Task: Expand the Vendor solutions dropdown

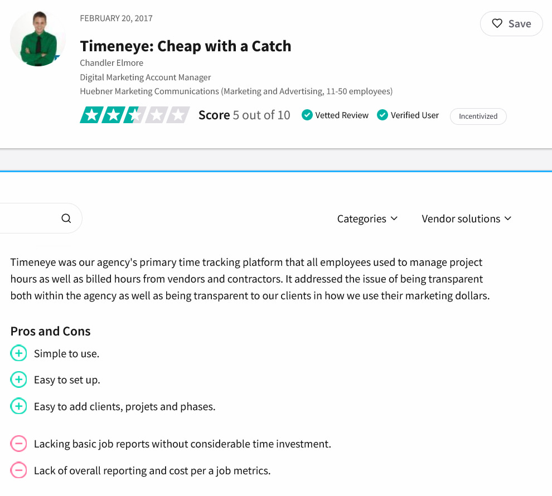Action: (x=466, y=218)
